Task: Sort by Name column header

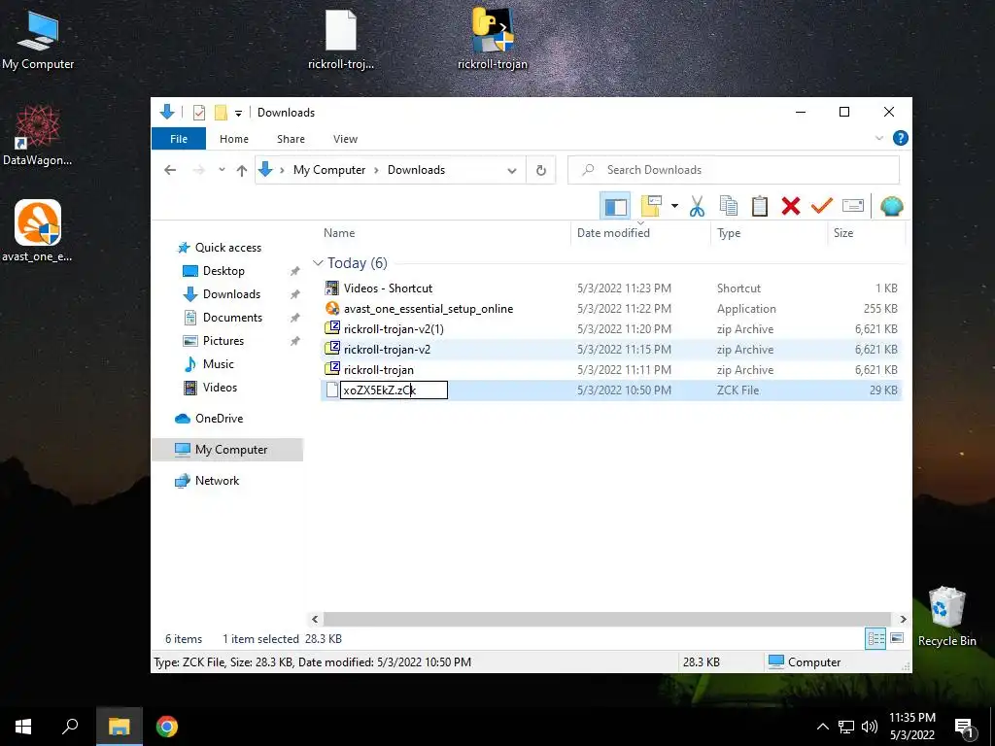Action: pyautogui.click(x=339, y=233)
